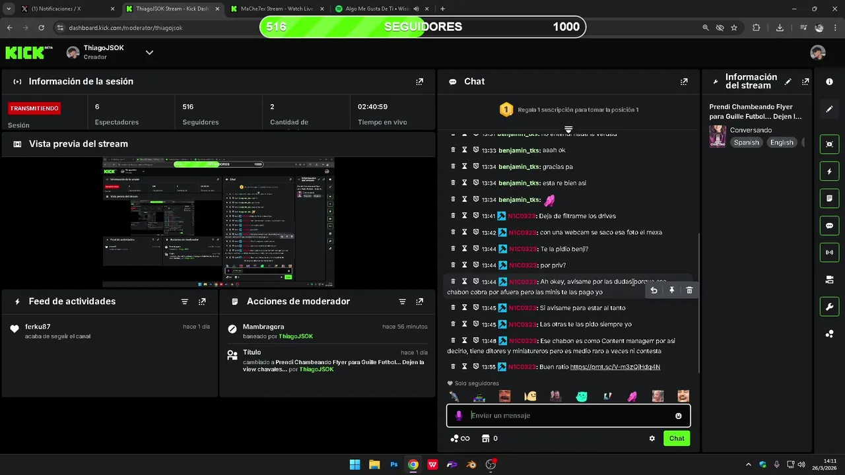Toggle the stream preview panel from sidebar
This screenshot has width=845, height=475.
(829, 144)
